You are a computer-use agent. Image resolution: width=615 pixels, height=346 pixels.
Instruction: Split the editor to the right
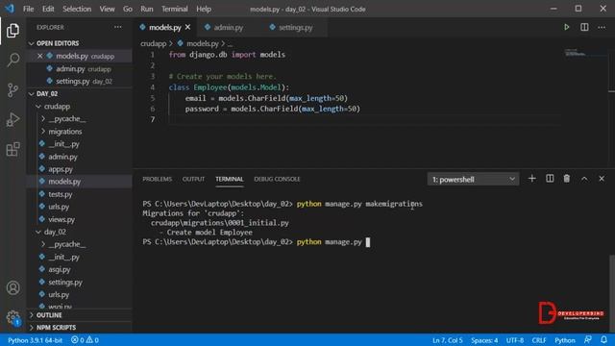point(584,27)
